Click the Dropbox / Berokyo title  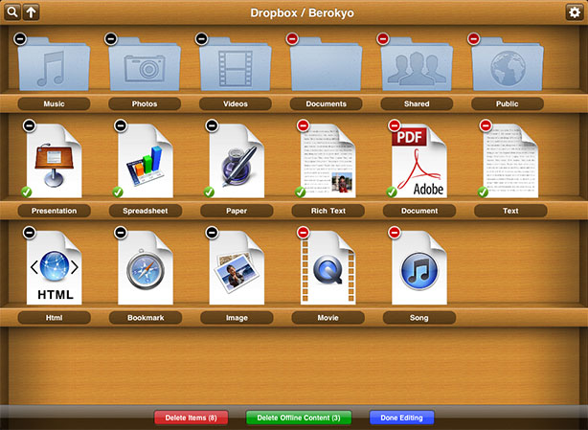(x=303, y=12)
